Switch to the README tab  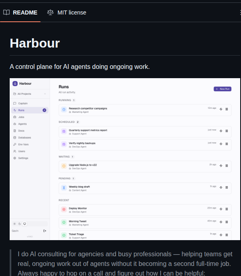(x=20, y=12)
